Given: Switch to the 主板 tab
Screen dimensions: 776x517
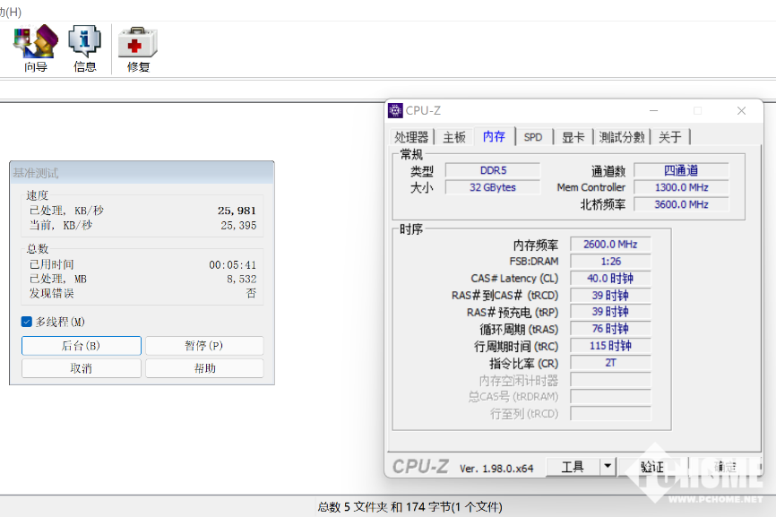Looking at the screenshot, I should tap(454, 137).
